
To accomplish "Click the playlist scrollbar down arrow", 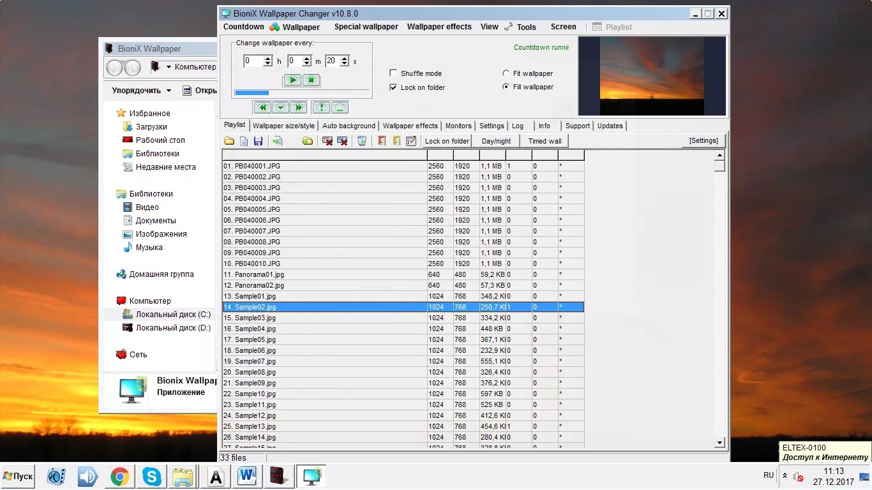I will [x=719, y=442].
